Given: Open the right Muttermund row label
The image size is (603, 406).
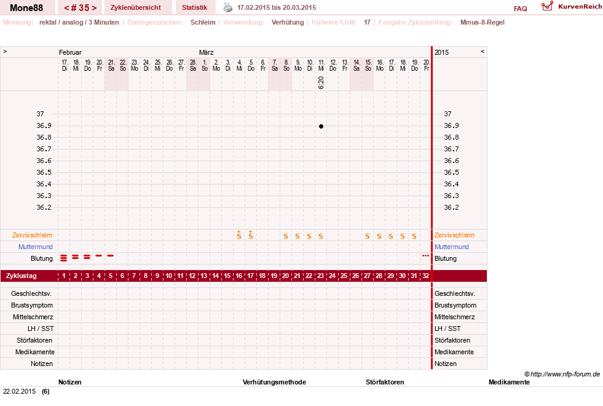Looking at the screenshot, I should [452, 247].
